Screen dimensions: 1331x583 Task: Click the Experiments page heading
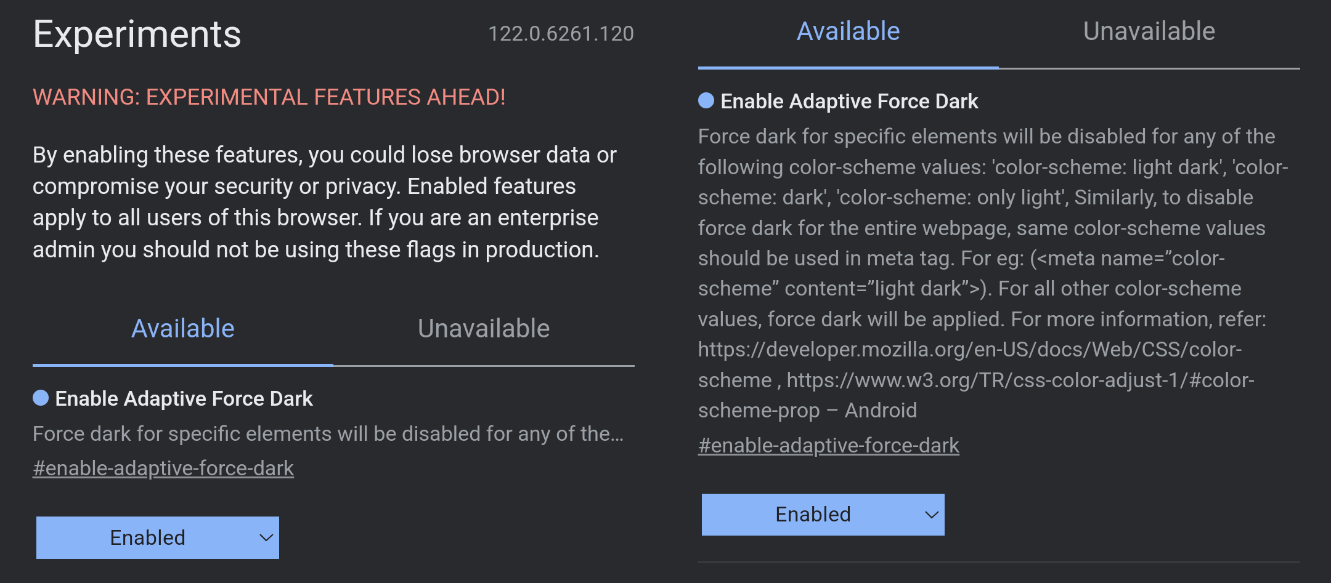coord(137,34)
